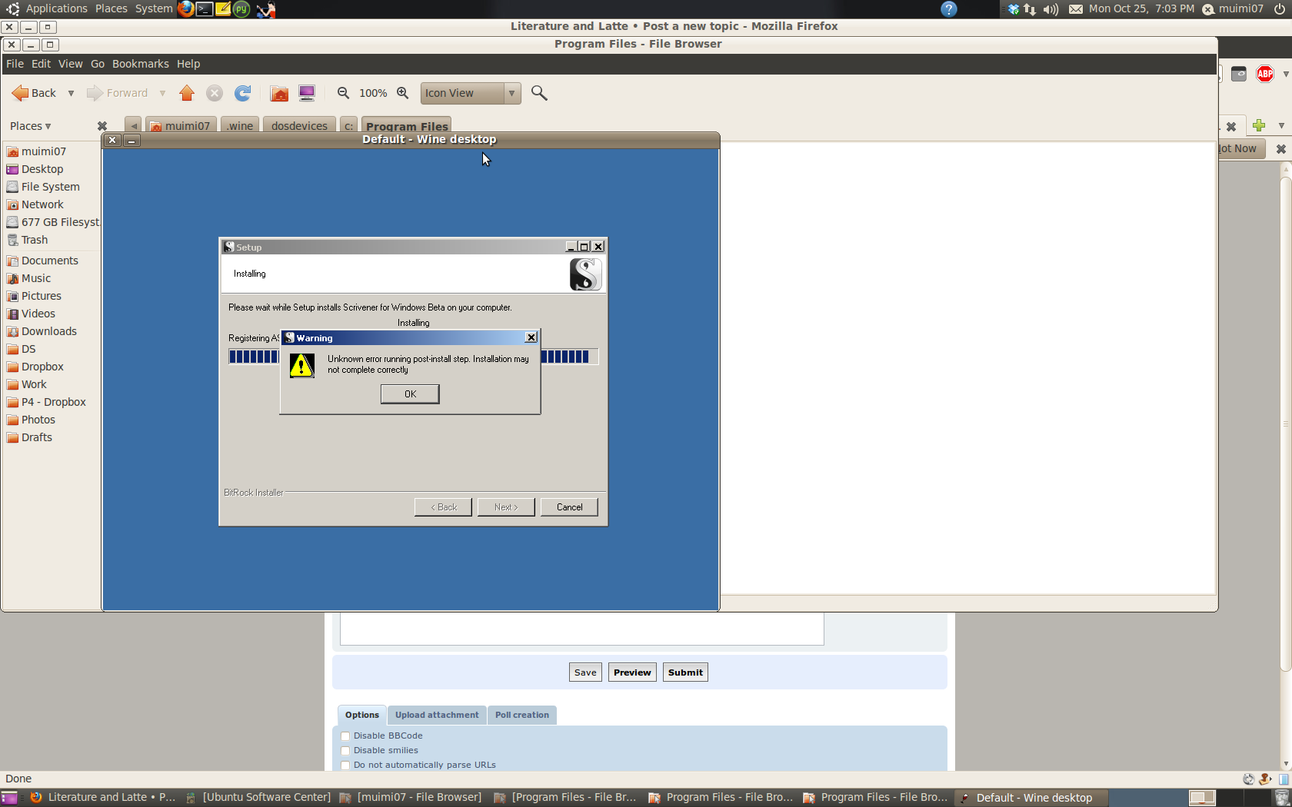Click the path bar scroll-left arrow

coord(134,125)
